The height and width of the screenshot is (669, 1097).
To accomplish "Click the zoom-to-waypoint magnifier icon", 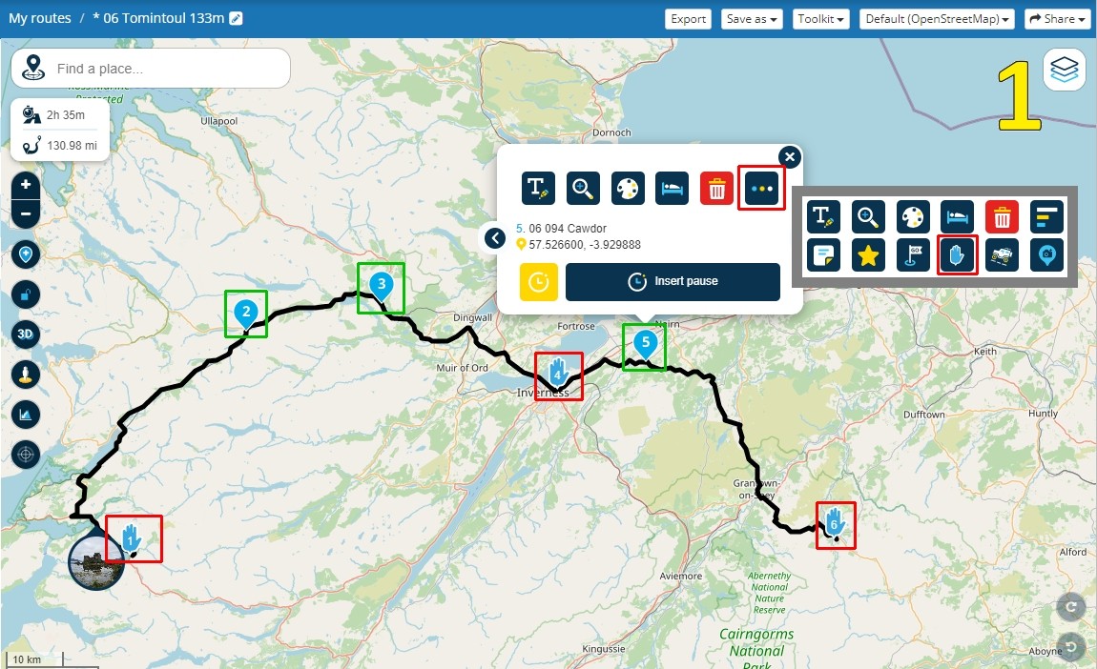I will coord(583,188).
